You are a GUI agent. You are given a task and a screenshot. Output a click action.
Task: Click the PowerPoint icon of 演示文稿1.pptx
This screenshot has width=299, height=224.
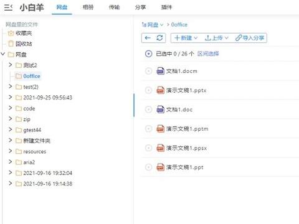click(160, 90)
